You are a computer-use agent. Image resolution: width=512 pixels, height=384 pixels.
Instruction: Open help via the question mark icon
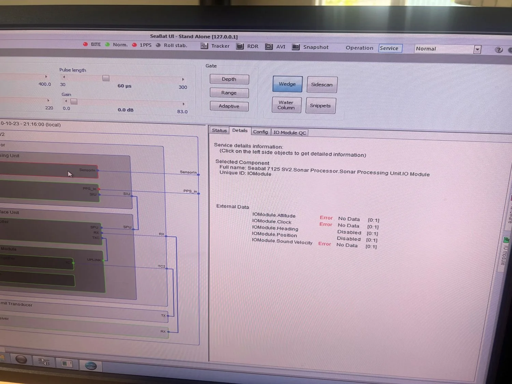(499, 50)
